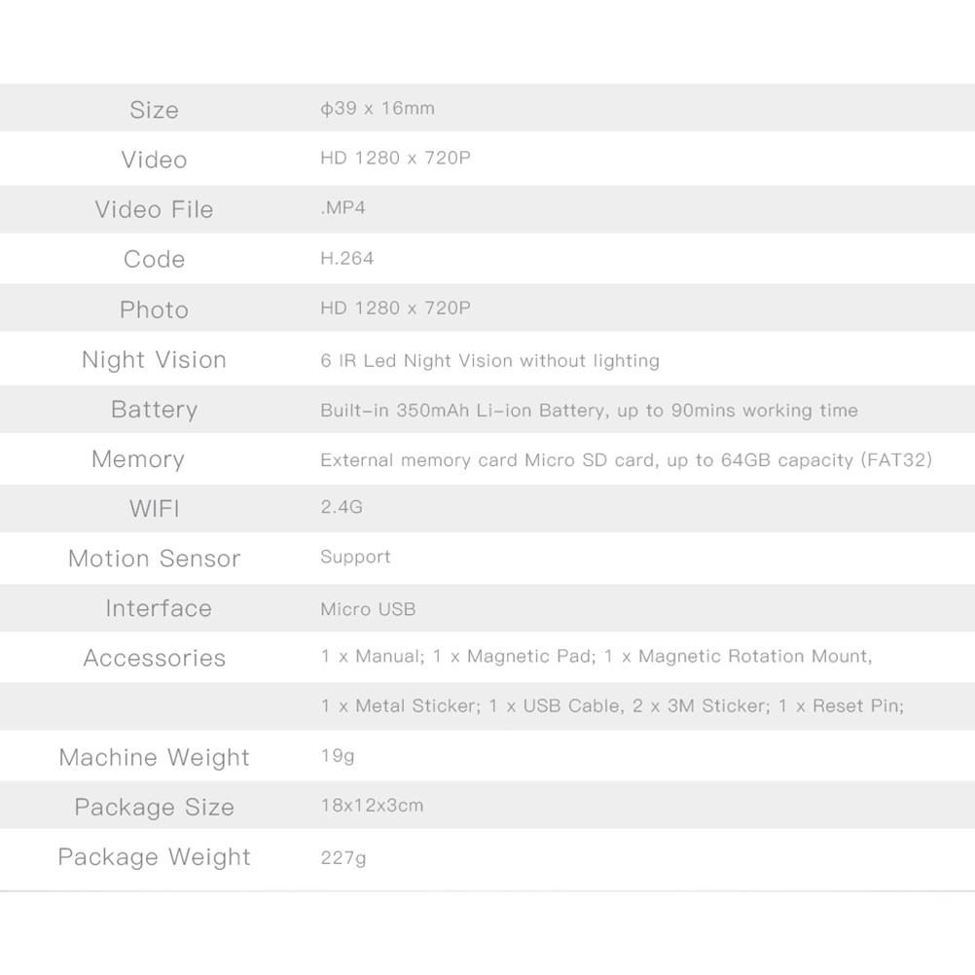Select the Micro SD card memory description
Viewport: 975px width, 975px height.
626,460
